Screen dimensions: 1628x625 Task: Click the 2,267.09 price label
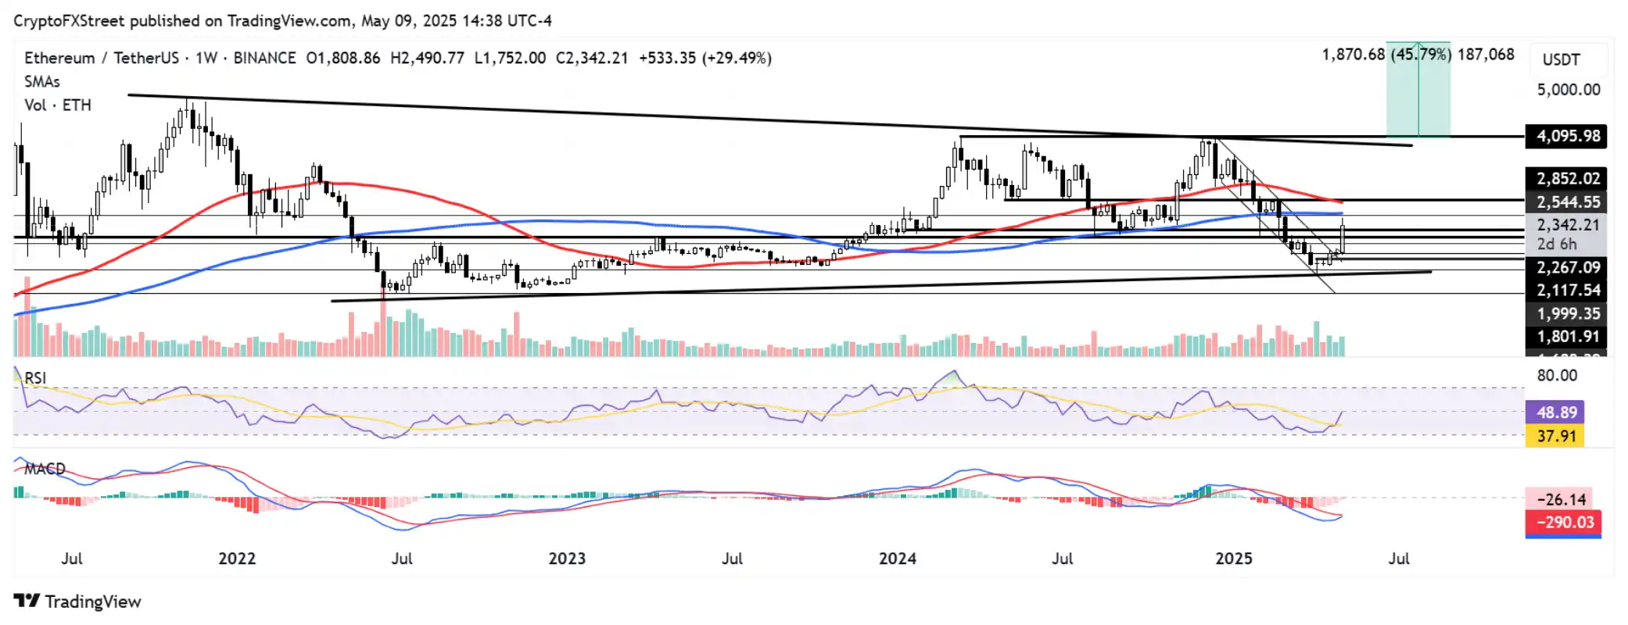(x=1566, y=267)
